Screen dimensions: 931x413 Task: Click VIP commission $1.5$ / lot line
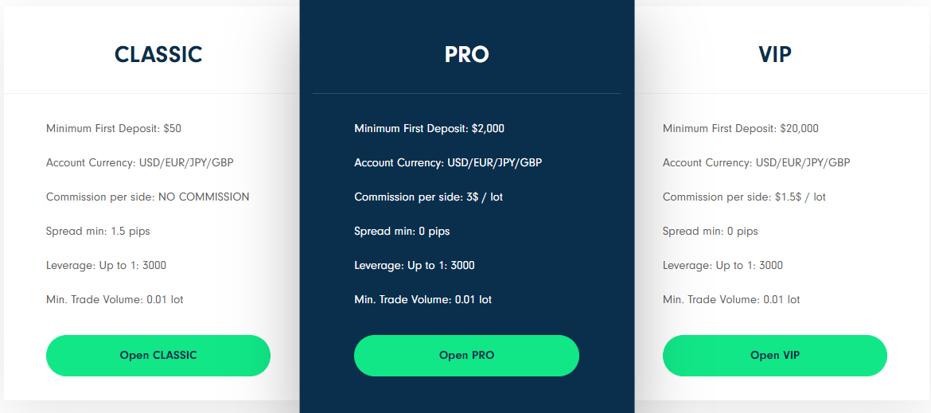pos(744,197)
